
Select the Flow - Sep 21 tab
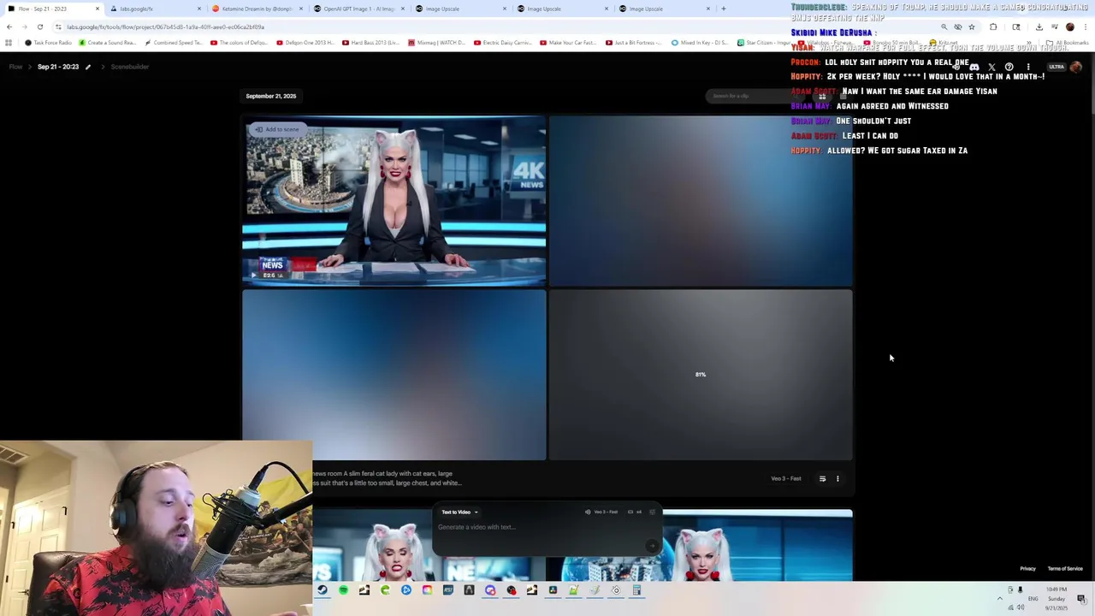click(x=53, y=9)
